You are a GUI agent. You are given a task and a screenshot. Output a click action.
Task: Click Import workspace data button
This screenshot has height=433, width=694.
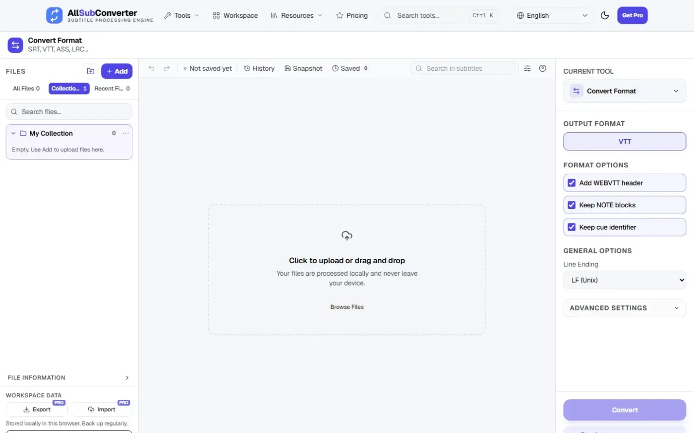pyautogui.click(x=102, y=409)
